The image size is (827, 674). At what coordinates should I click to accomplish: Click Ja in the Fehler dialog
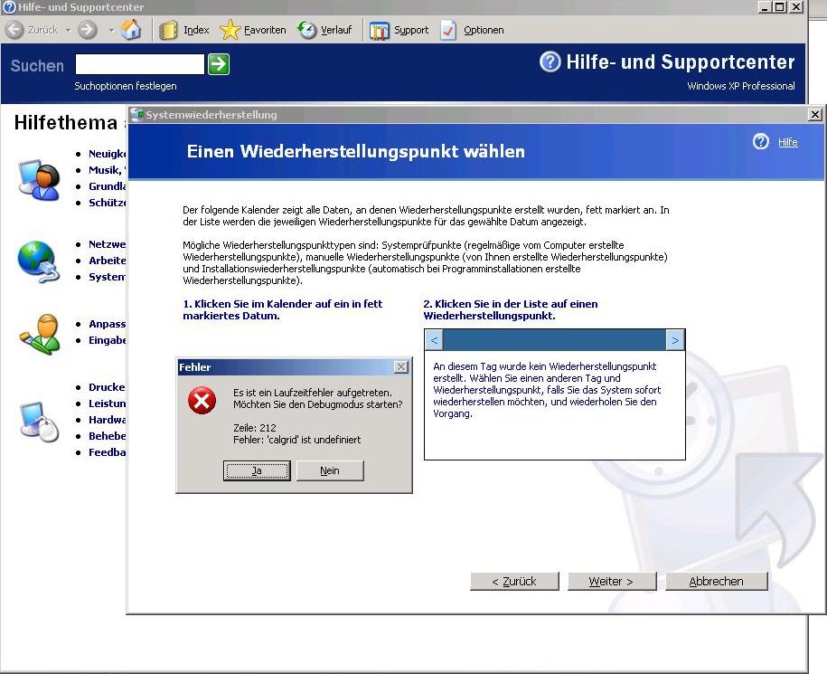(257, 470)
